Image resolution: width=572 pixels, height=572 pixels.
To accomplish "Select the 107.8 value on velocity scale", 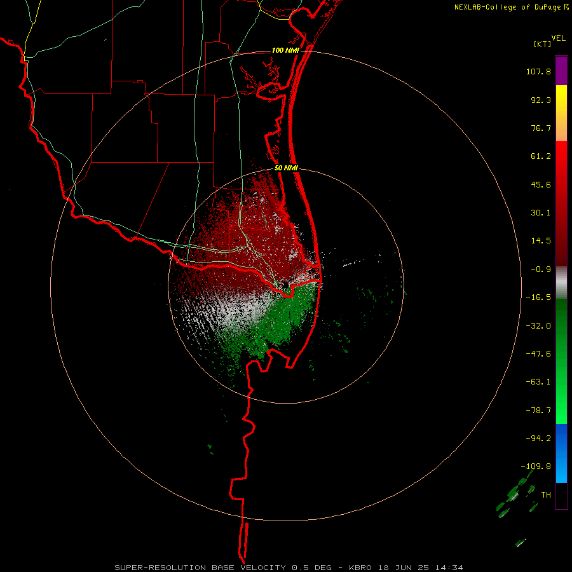I will click(x=538, y=71).
